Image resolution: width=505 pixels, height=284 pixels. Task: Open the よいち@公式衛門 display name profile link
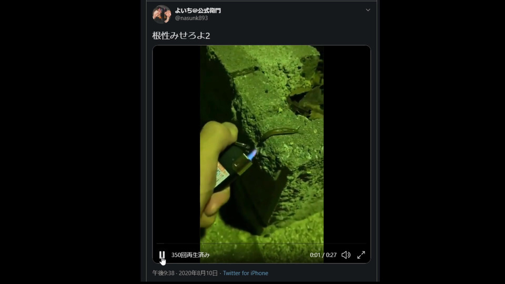pos(198,11)
